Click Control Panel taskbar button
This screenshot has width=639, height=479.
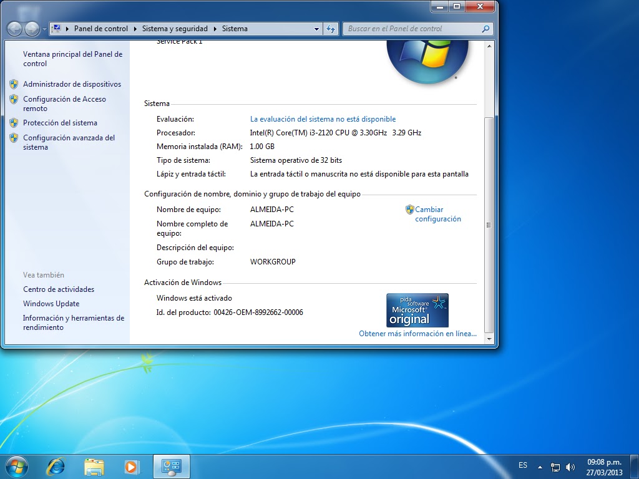171,467
